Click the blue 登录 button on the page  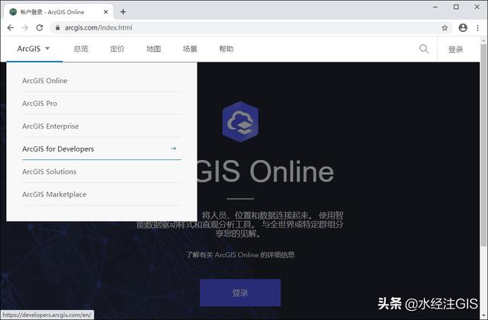point(240,293)
